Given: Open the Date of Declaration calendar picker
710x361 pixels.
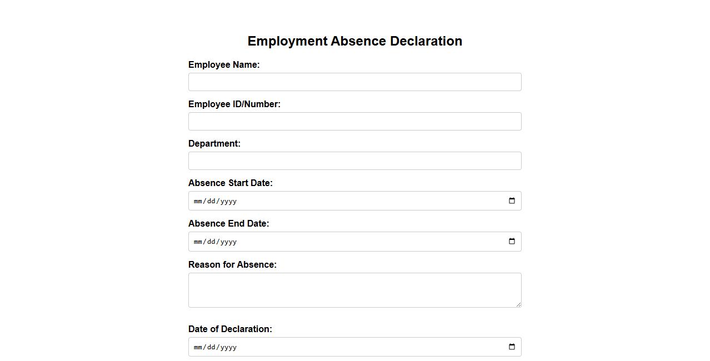Looking at the screenshot, I should 512,347.
